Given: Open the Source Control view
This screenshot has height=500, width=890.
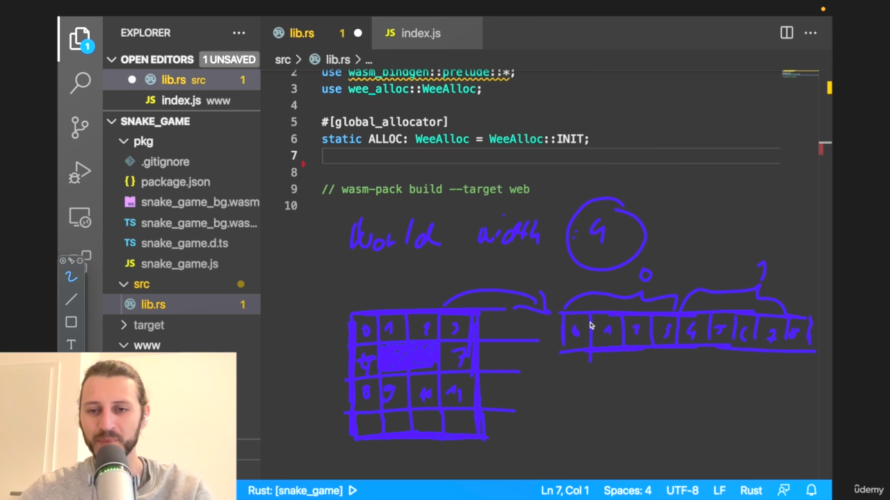Looking at the screenshot, I should coord(80,127).
